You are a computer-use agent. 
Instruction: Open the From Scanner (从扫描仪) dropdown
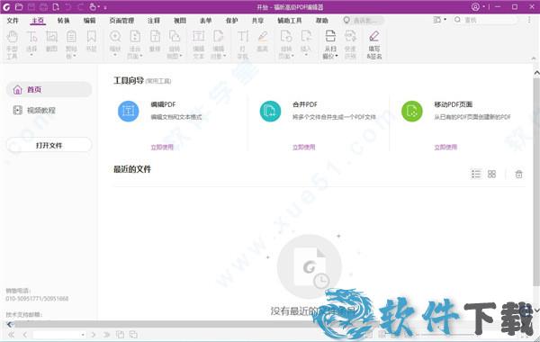(x=330, y=45)
